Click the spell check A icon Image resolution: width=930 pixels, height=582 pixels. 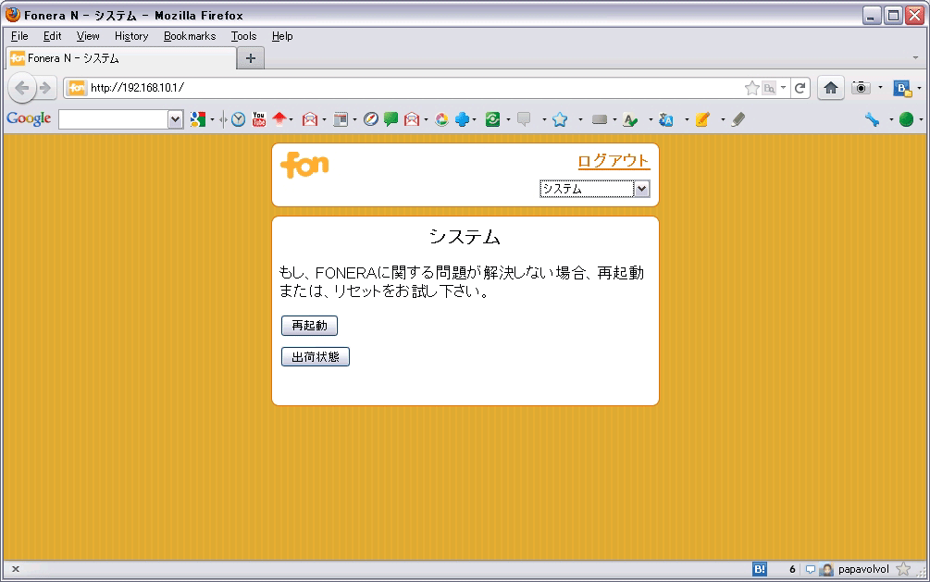tap(630, 119)
